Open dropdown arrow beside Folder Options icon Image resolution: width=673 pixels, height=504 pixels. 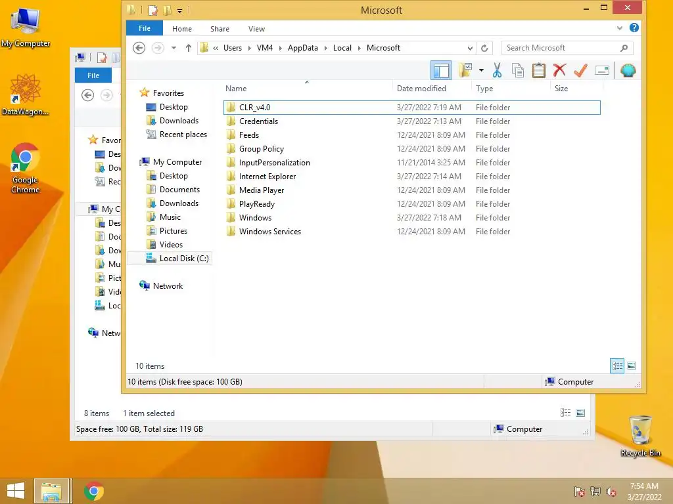(x=481, y=70)
